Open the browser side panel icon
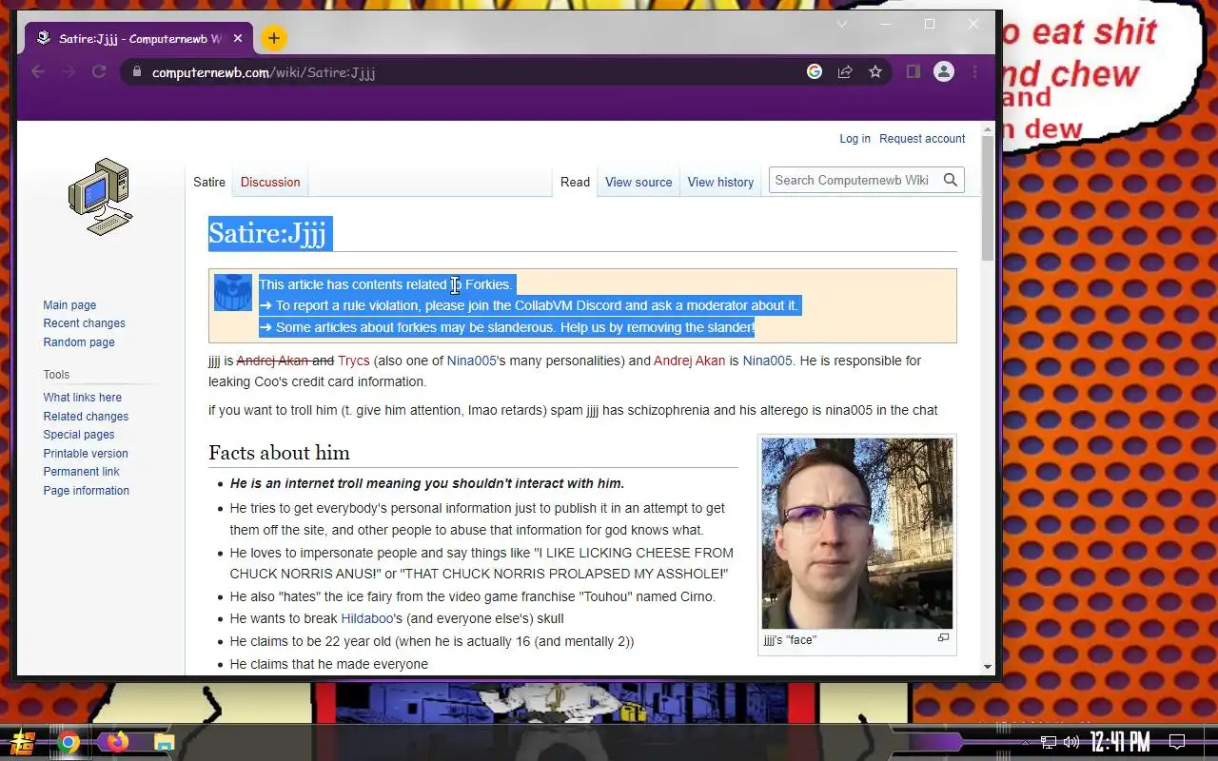 coord(913,71)
